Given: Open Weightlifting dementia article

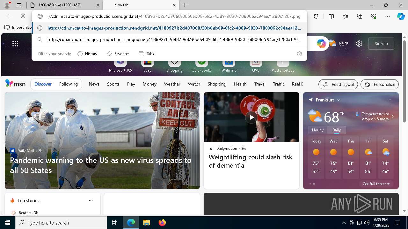Looking at the screenshot, I should pos(251,161).
